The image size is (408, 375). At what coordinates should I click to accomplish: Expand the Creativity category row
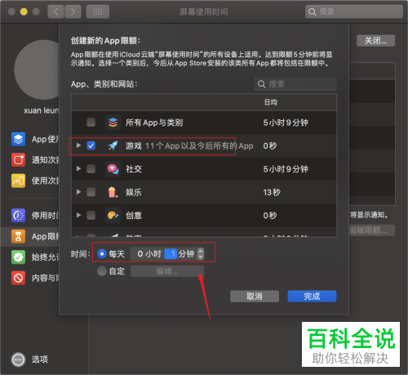[x=78, y=215]
